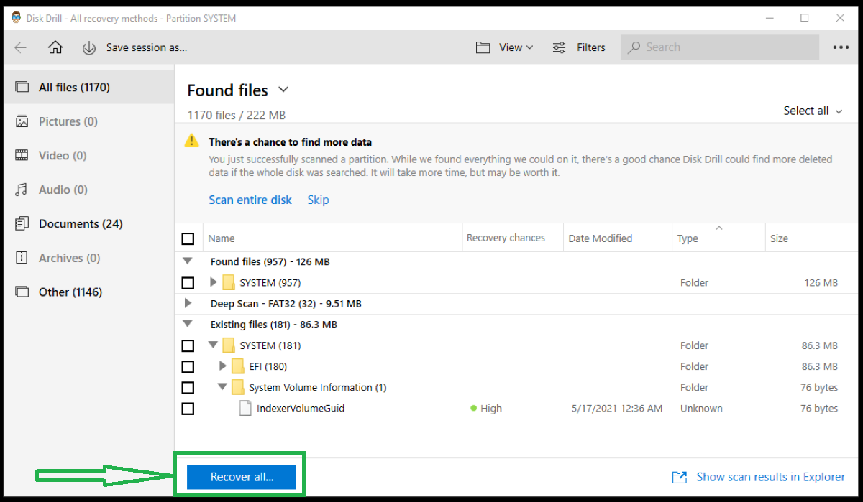Tick the header select-all checkbox

pyautogui.click(x=188, y=238)
